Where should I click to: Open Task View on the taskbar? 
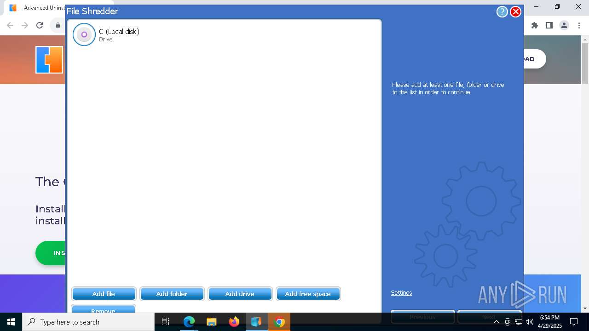[166, 322]
